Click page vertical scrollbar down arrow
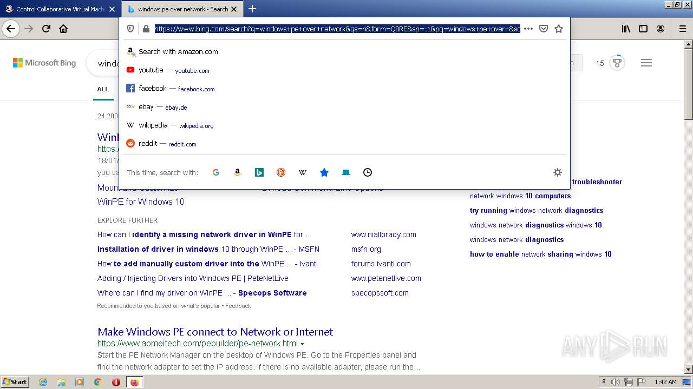Viewport: 693px width, 389px height. [689, 370]
